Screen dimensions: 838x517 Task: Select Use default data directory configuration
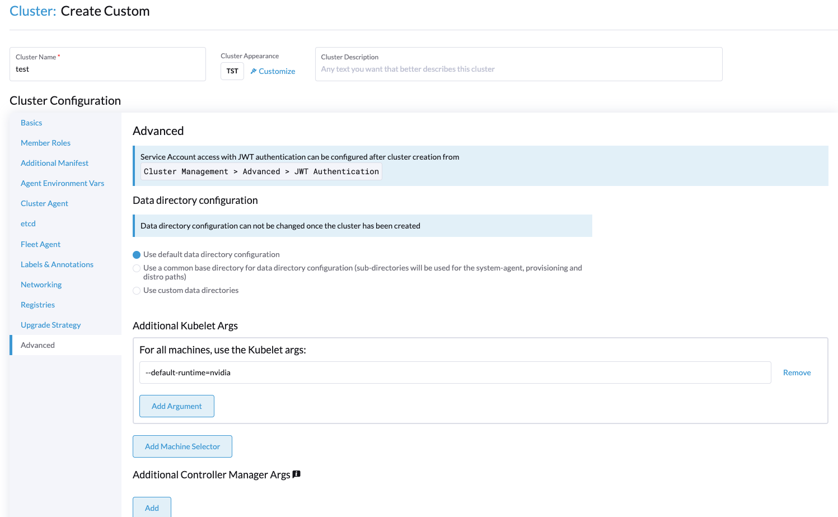pyautogui.click(x=137, y=255)
